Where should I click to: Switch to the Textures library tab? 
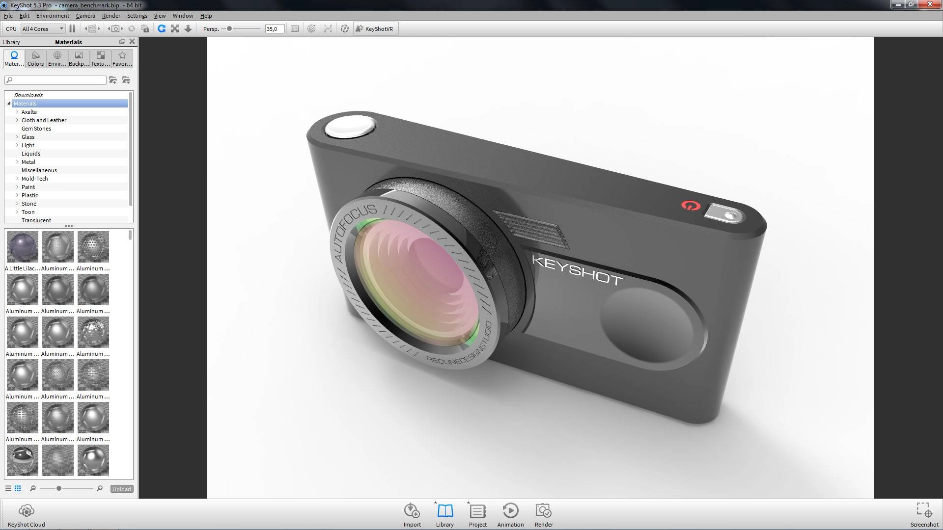click(x=100, y=58)
